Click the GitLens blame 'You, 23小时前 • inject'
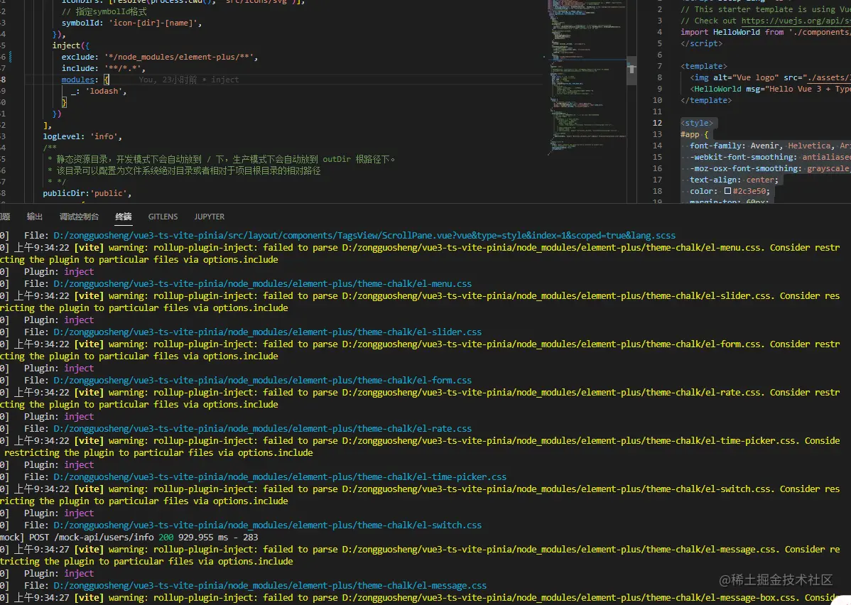851x605 pixels. coord(188,80)
